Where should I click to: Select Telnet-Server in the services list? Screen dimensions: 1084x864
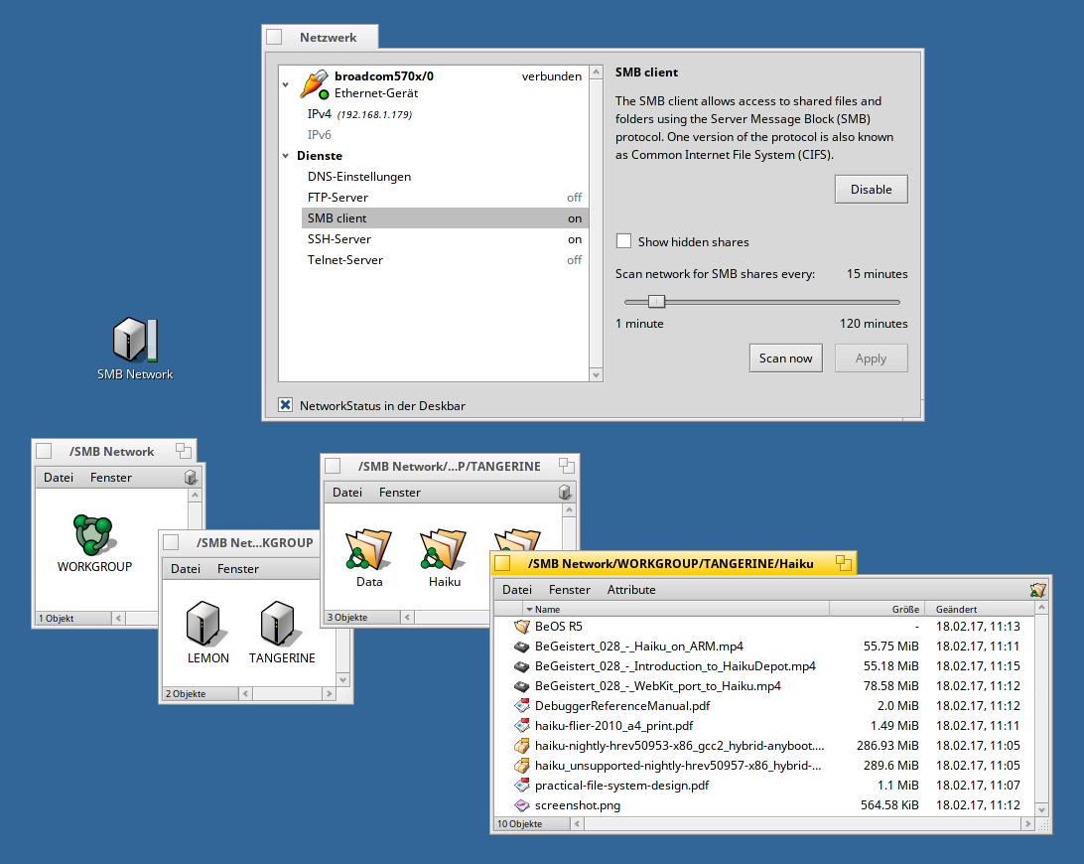click(x=445, y=259)
